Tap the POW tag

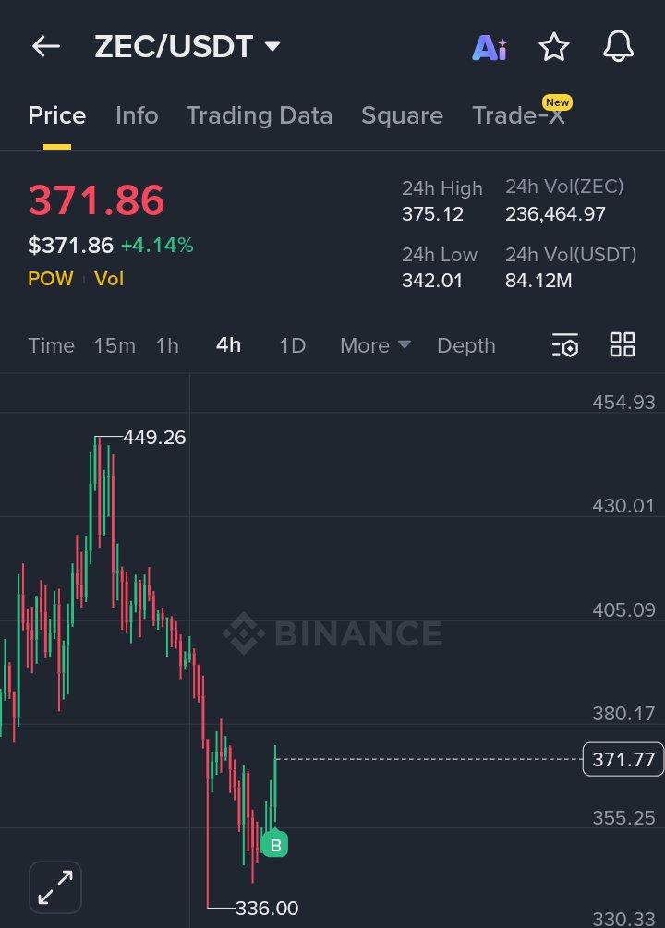pyautogui.click(x=51, y=278)
